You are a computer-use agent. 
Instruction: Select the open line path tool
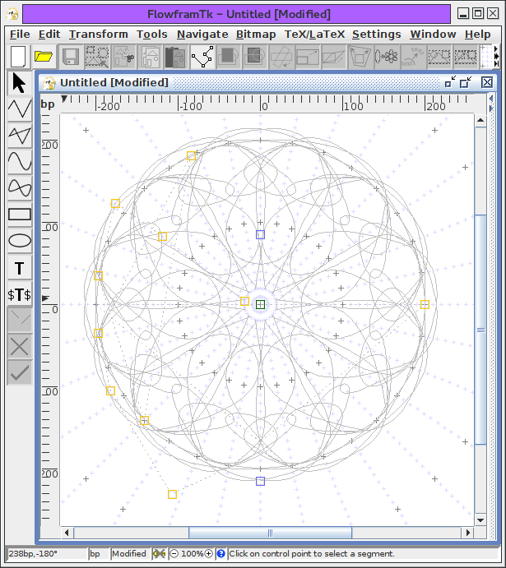tap(20, 109)
